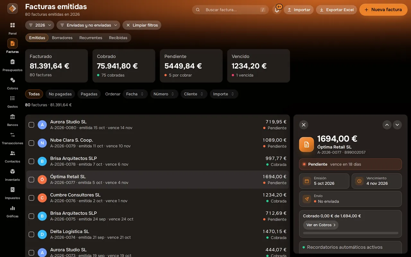Click Exportar Excel button
The height and width of the screenshot is (257, 411).
[336, 10]
